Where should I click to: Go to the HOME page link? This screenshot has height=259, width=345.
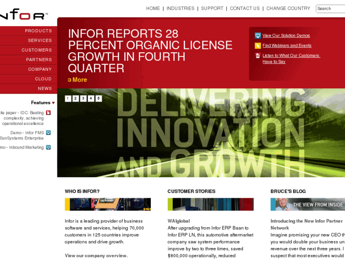[153, 9]
